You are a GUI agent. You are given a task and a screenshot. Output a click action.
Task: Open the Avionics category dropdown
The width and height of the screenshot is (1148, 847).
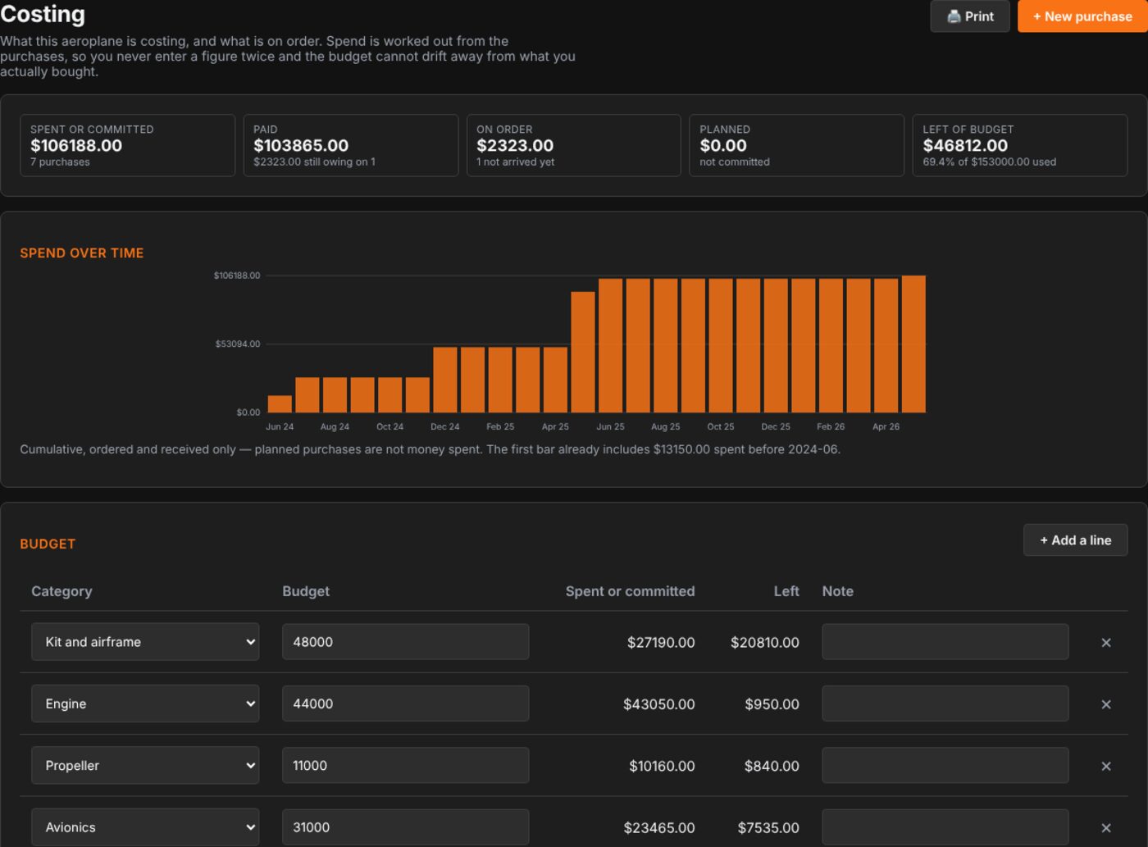(x=145, y=827)
